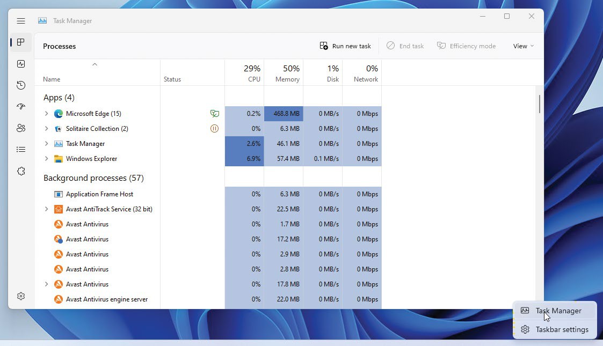Expand the Windows Explorer process group
Screen dimensions: 603x346
[46, 159]
